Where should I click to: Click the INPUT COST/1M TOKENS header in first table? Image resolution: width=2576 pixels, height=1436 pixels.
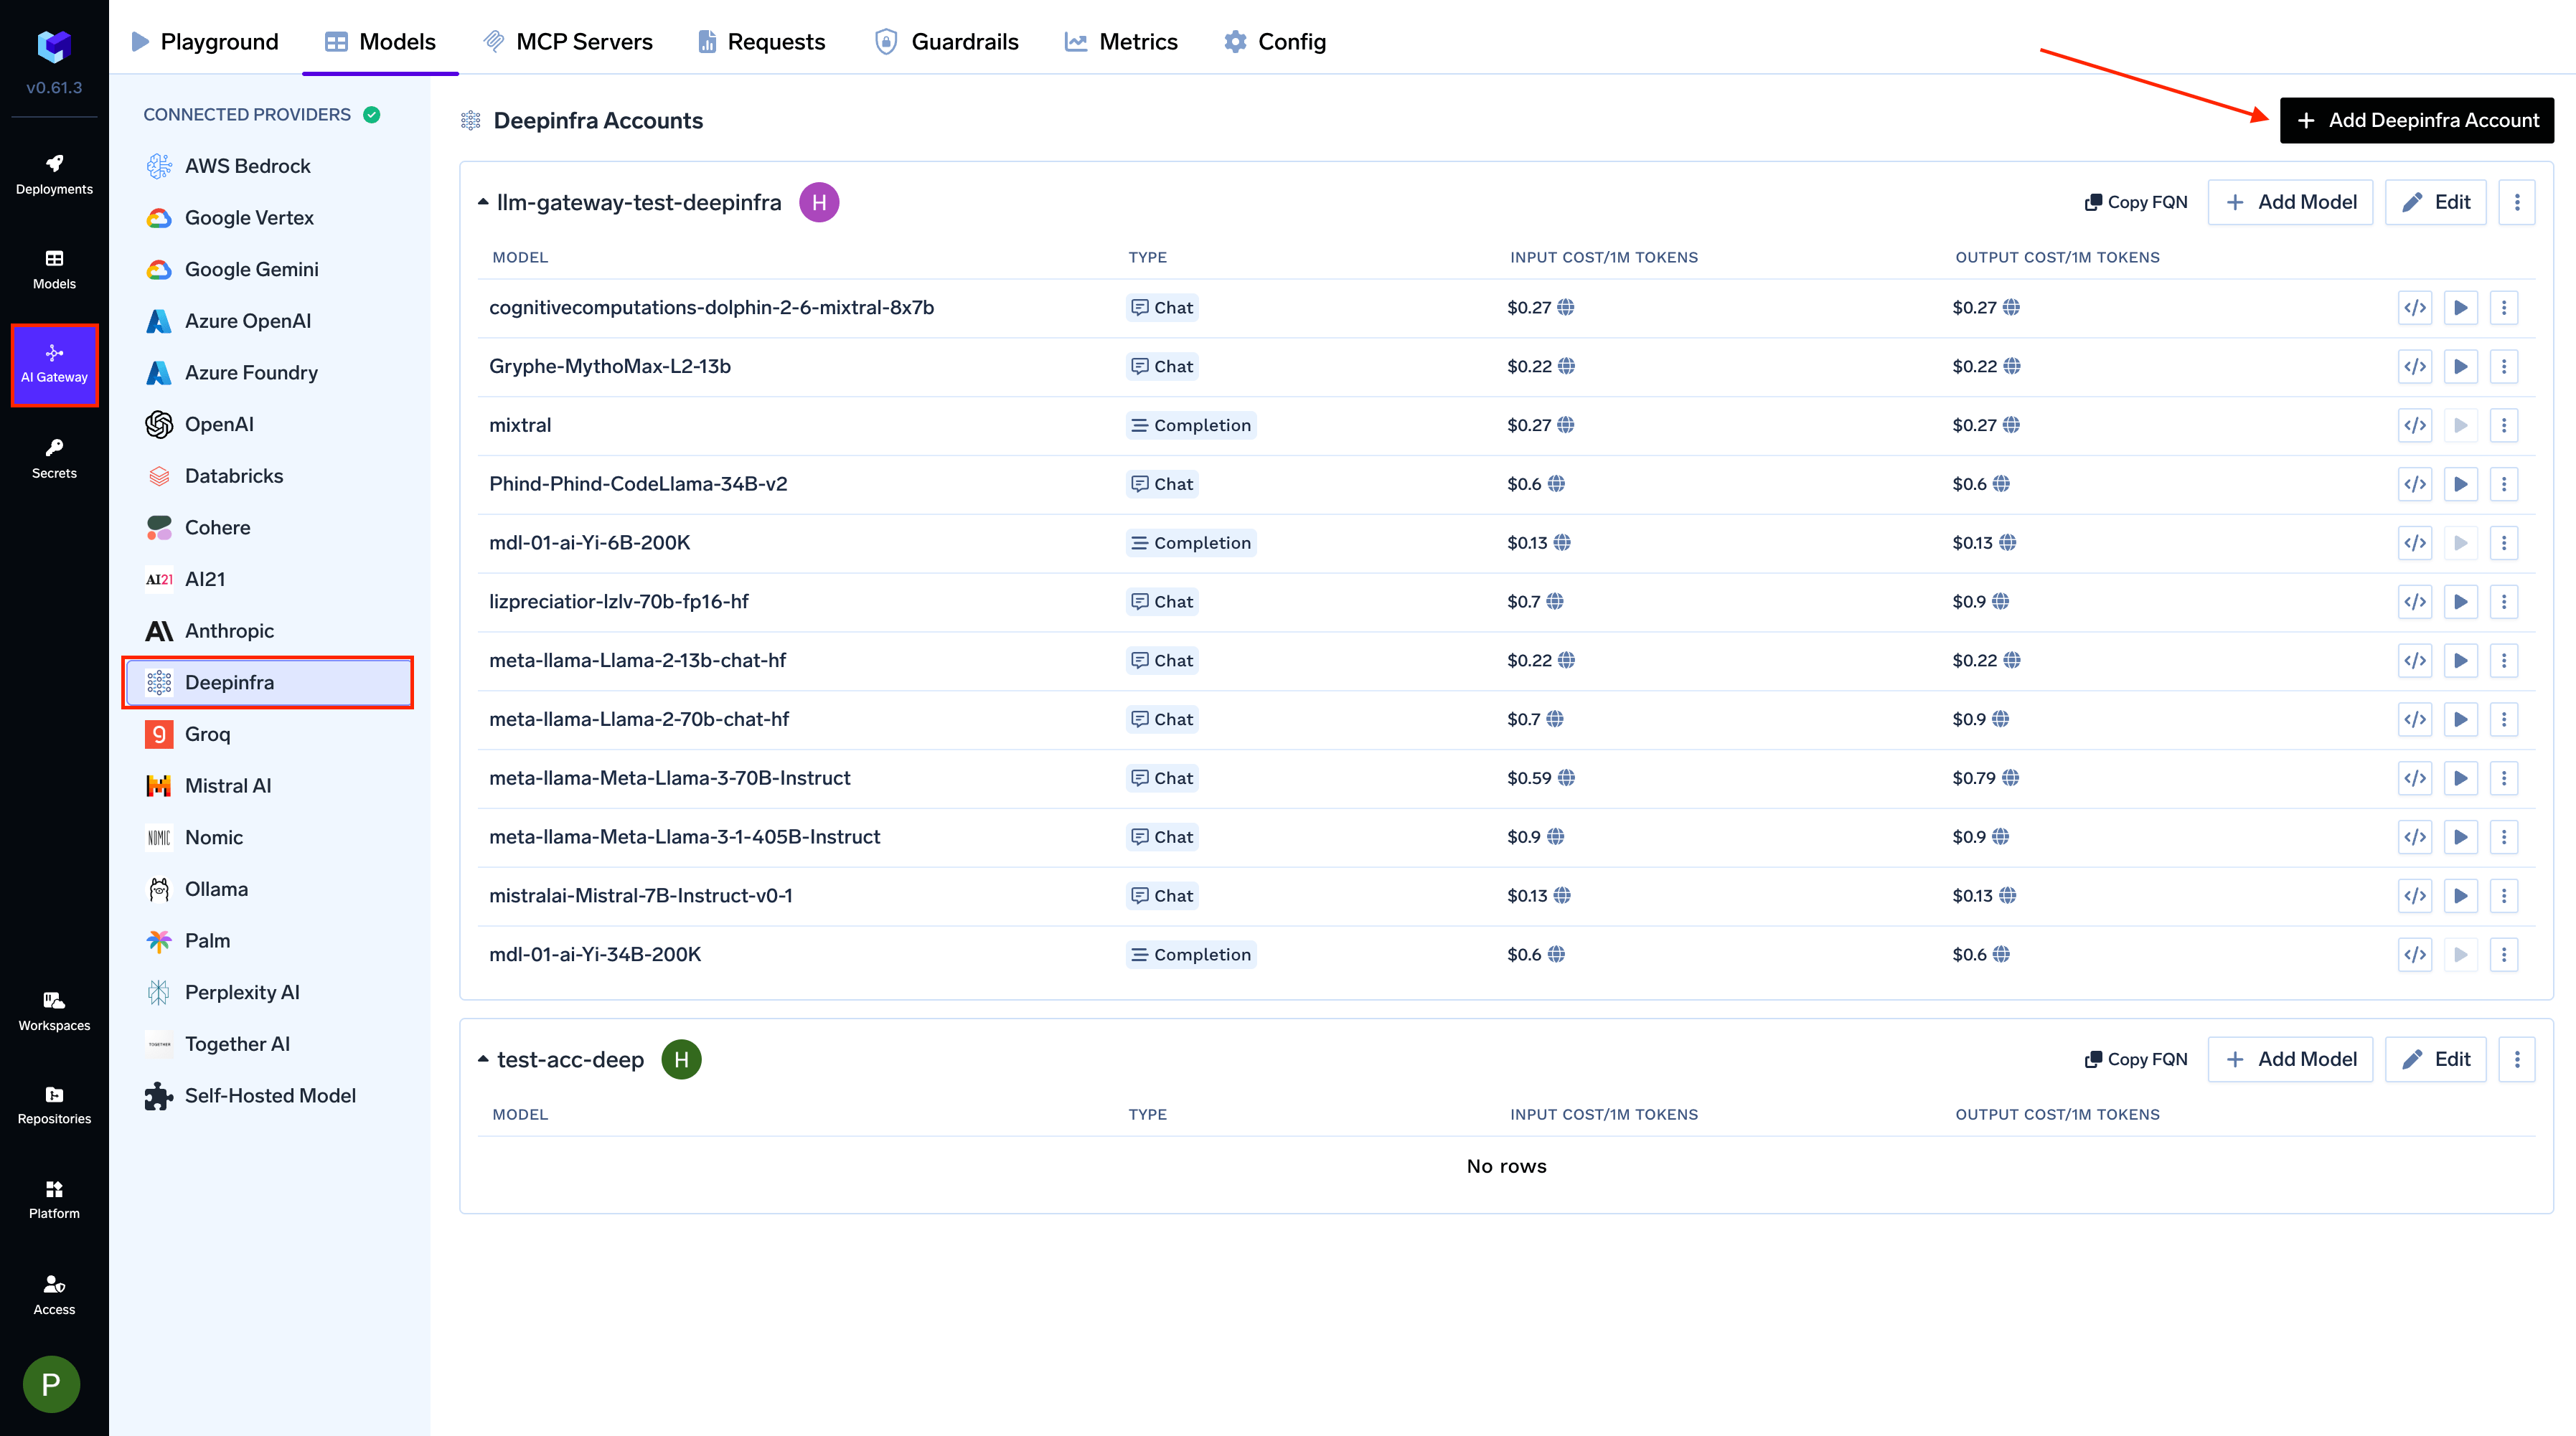pyautogui.click(x=1603, y=258)
